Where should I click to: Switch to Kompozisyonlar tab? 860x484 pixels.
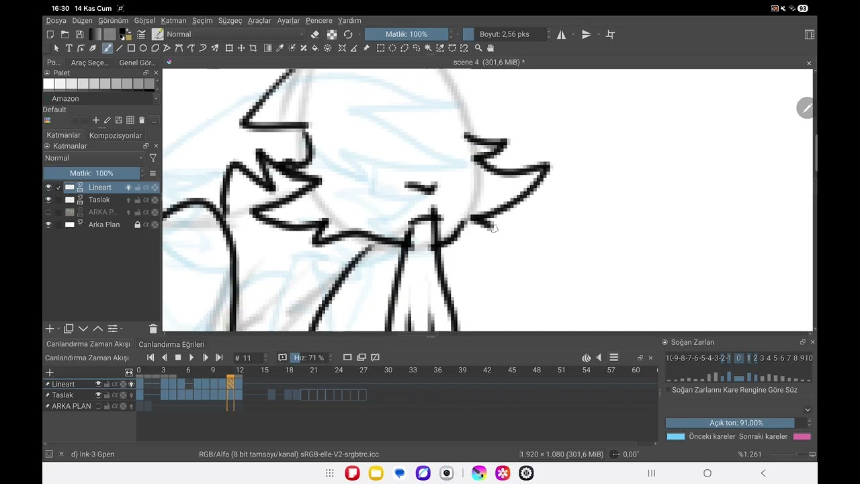pyautogui.click(x=116, y=135)
